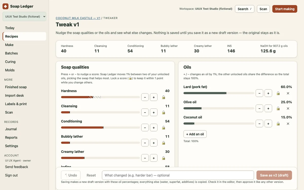Screen dimensions: 304x190
Task: Open Recipes in the sidebar
Action: (x=24, y=36)
